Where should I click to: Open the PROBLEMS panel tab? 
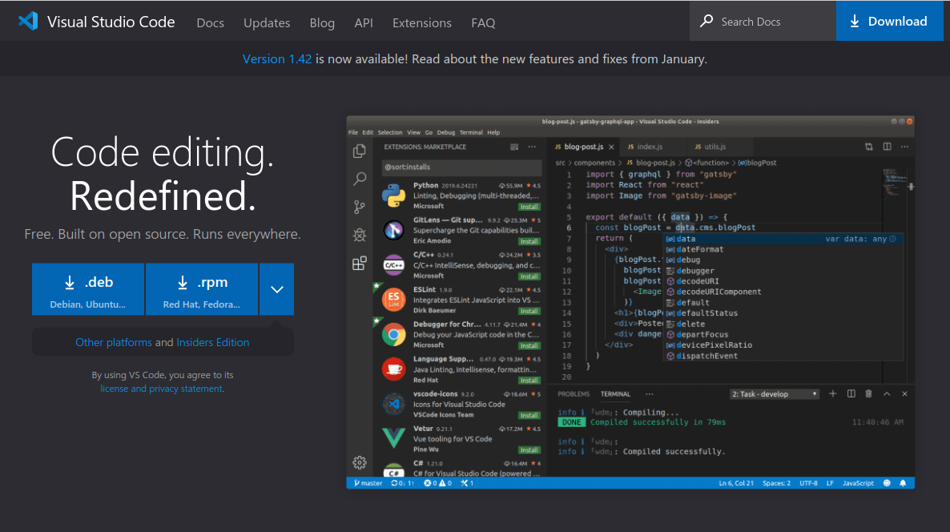pyautogui.click(x=574, y=394)
